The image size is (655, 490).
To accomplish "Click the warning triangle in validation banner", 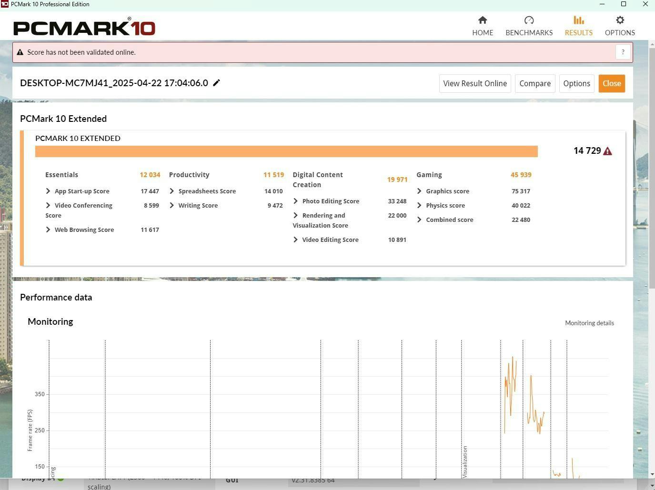I will (x=20, y=52).
